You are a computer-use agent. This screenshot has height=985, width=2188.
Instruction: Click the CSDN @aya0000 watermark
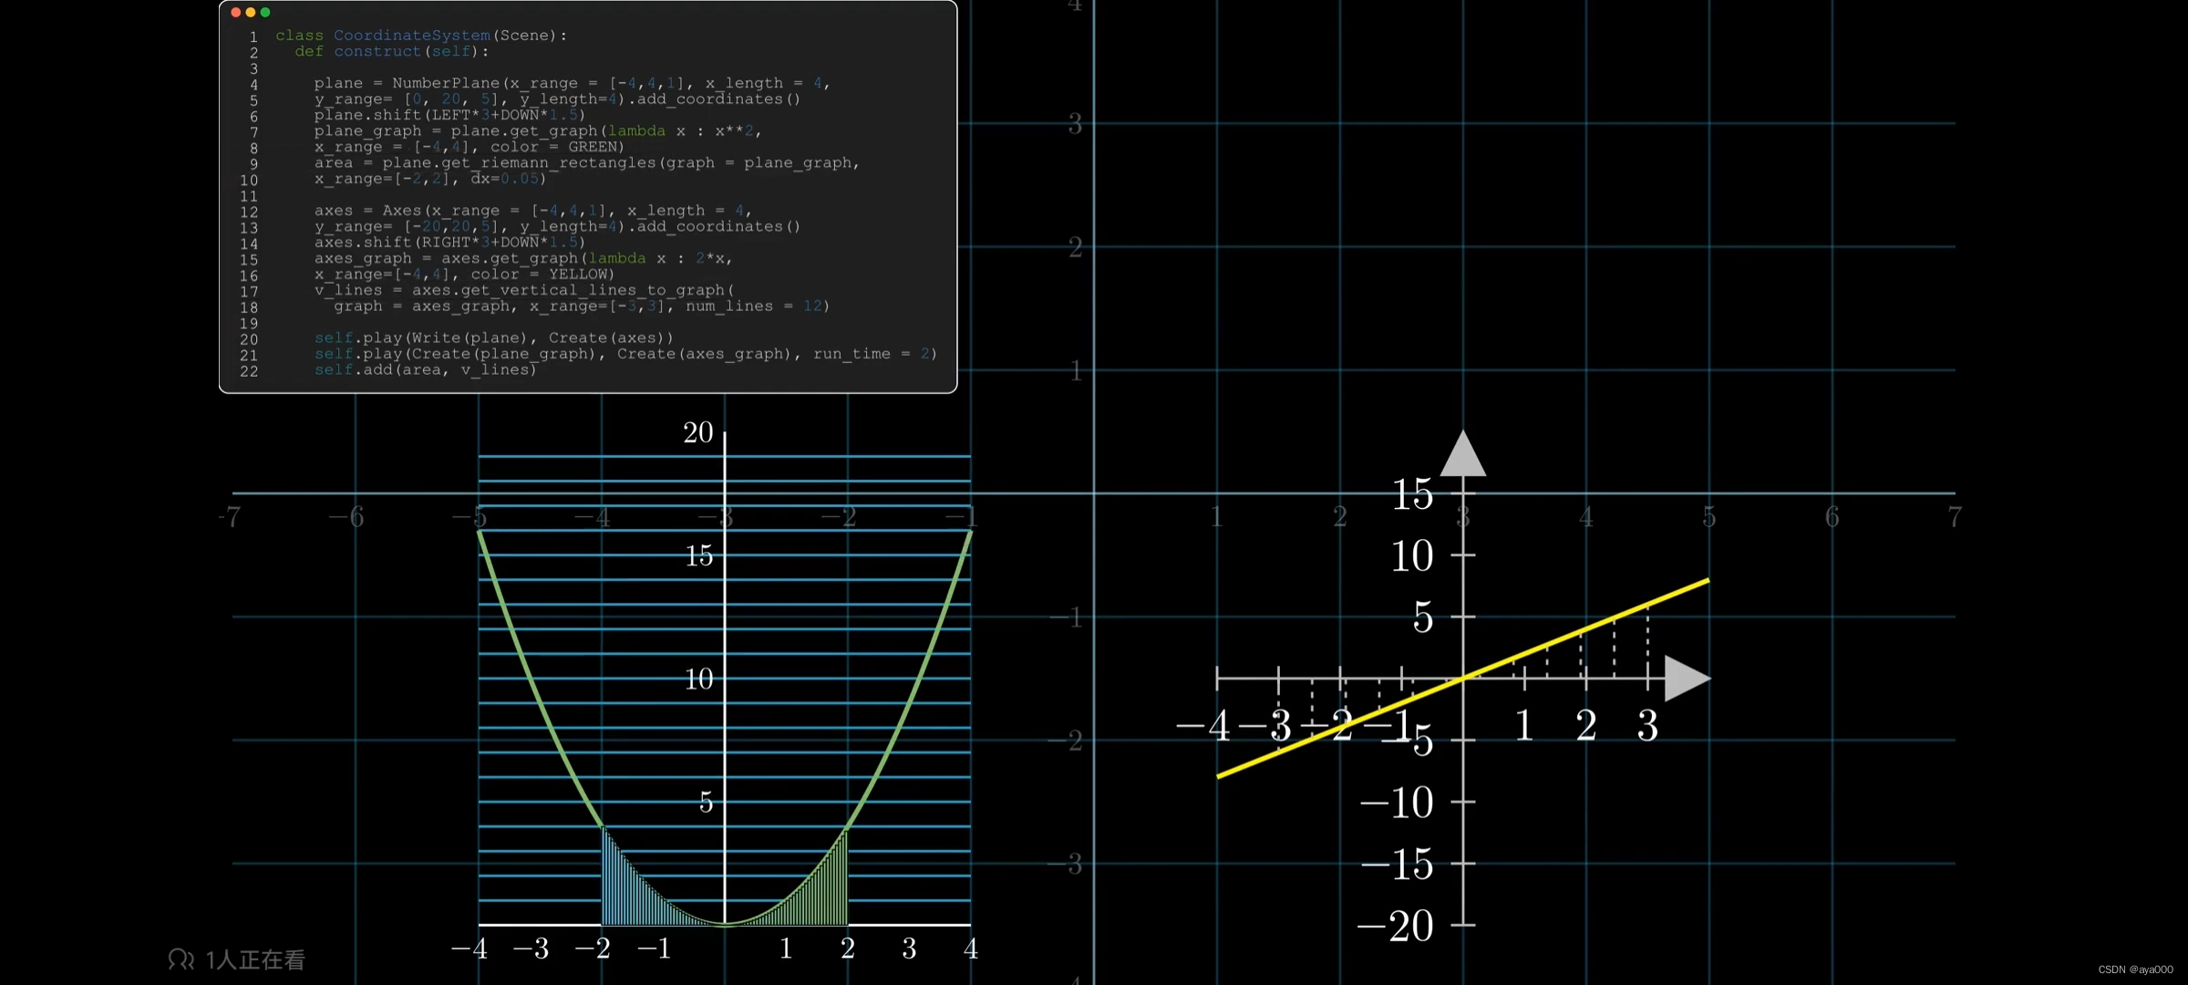pos(2135,969)
